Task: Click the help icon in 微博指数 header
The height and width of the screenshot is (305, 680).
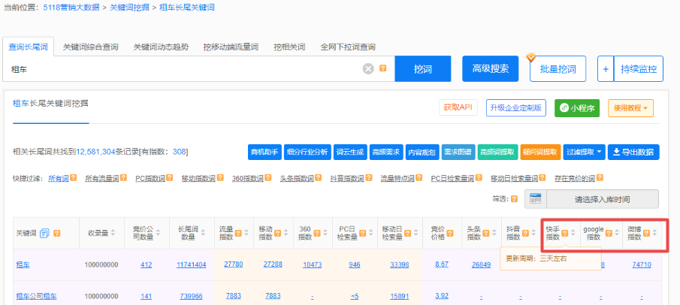Action: coord(645,233)
